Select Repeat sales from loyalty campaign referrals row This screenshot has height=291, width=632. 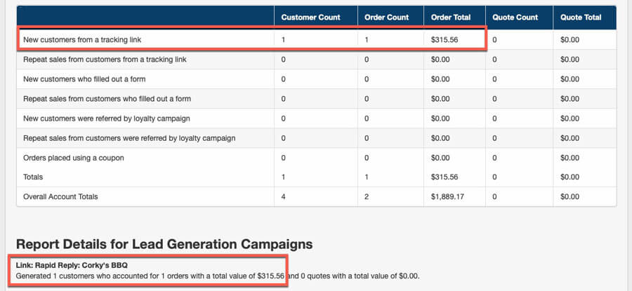(317, 138)
